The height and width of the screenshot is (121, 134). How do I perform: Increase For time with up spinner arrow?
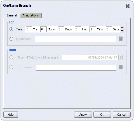(122, 28)
